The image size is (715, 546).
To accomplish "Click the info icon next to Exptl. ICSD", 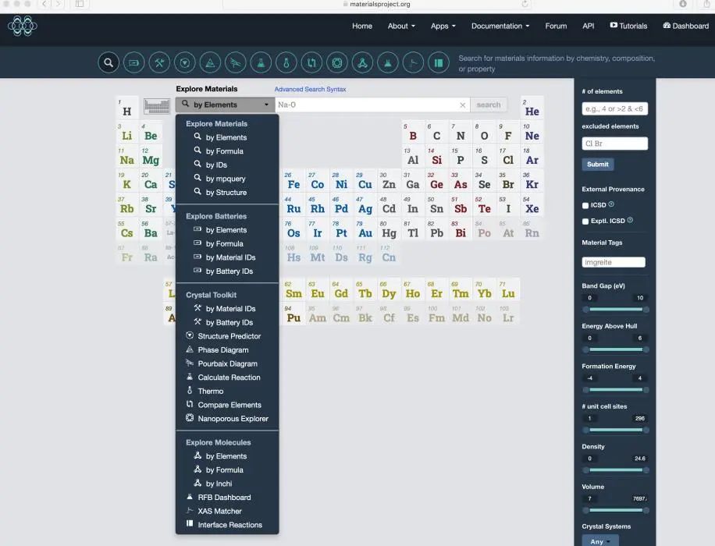I will click(630, 220).
